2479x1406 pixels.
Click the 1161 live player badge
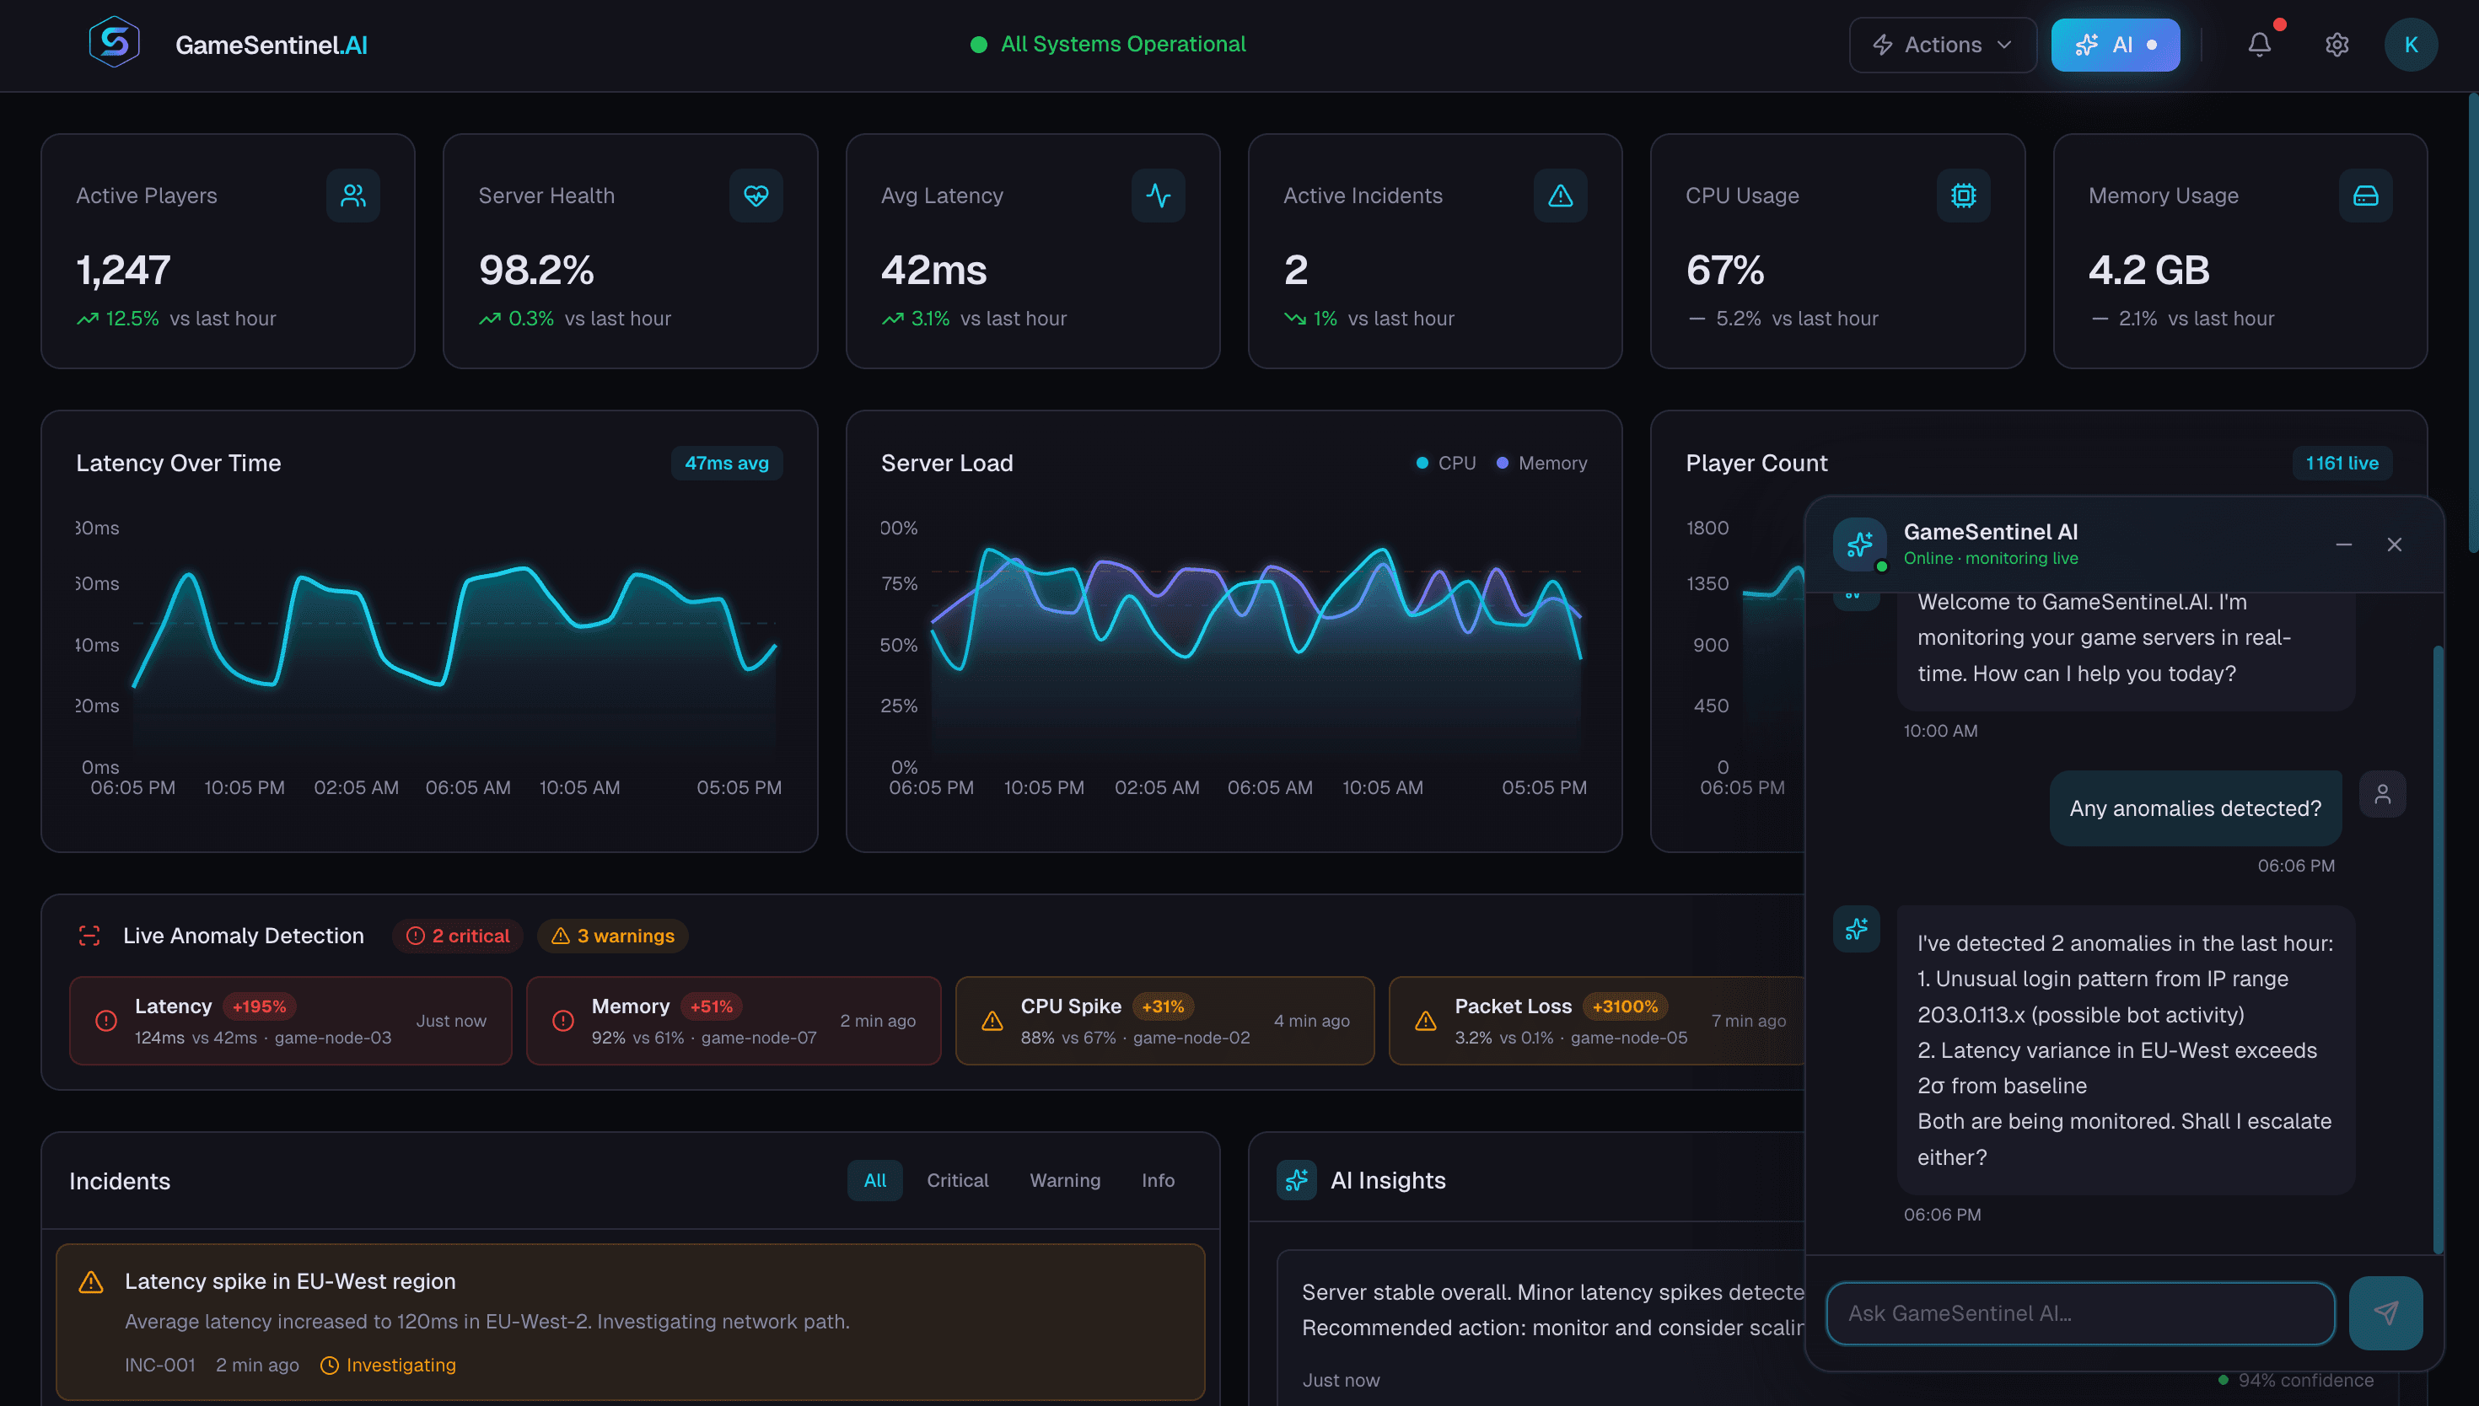click(x=2342, y=463)
